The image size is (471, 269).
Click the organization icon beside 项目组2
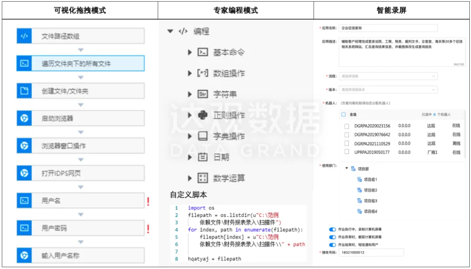click(x=359, y=190)
